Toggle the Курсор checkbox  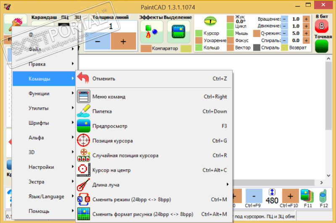(x=199, y=33)
